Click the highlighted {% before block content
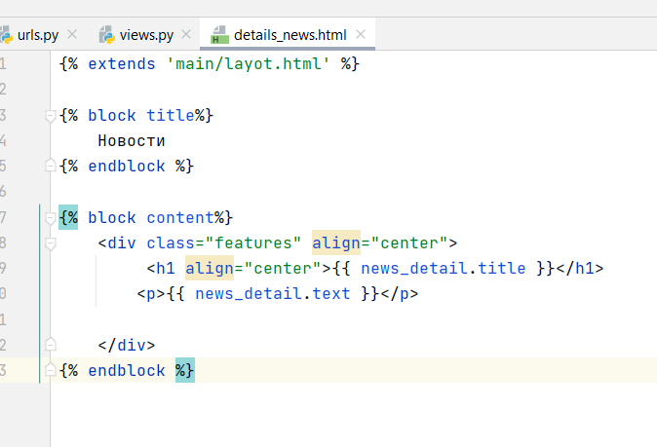The height and width of the screenshot is (447, 657). click(68, 217)
